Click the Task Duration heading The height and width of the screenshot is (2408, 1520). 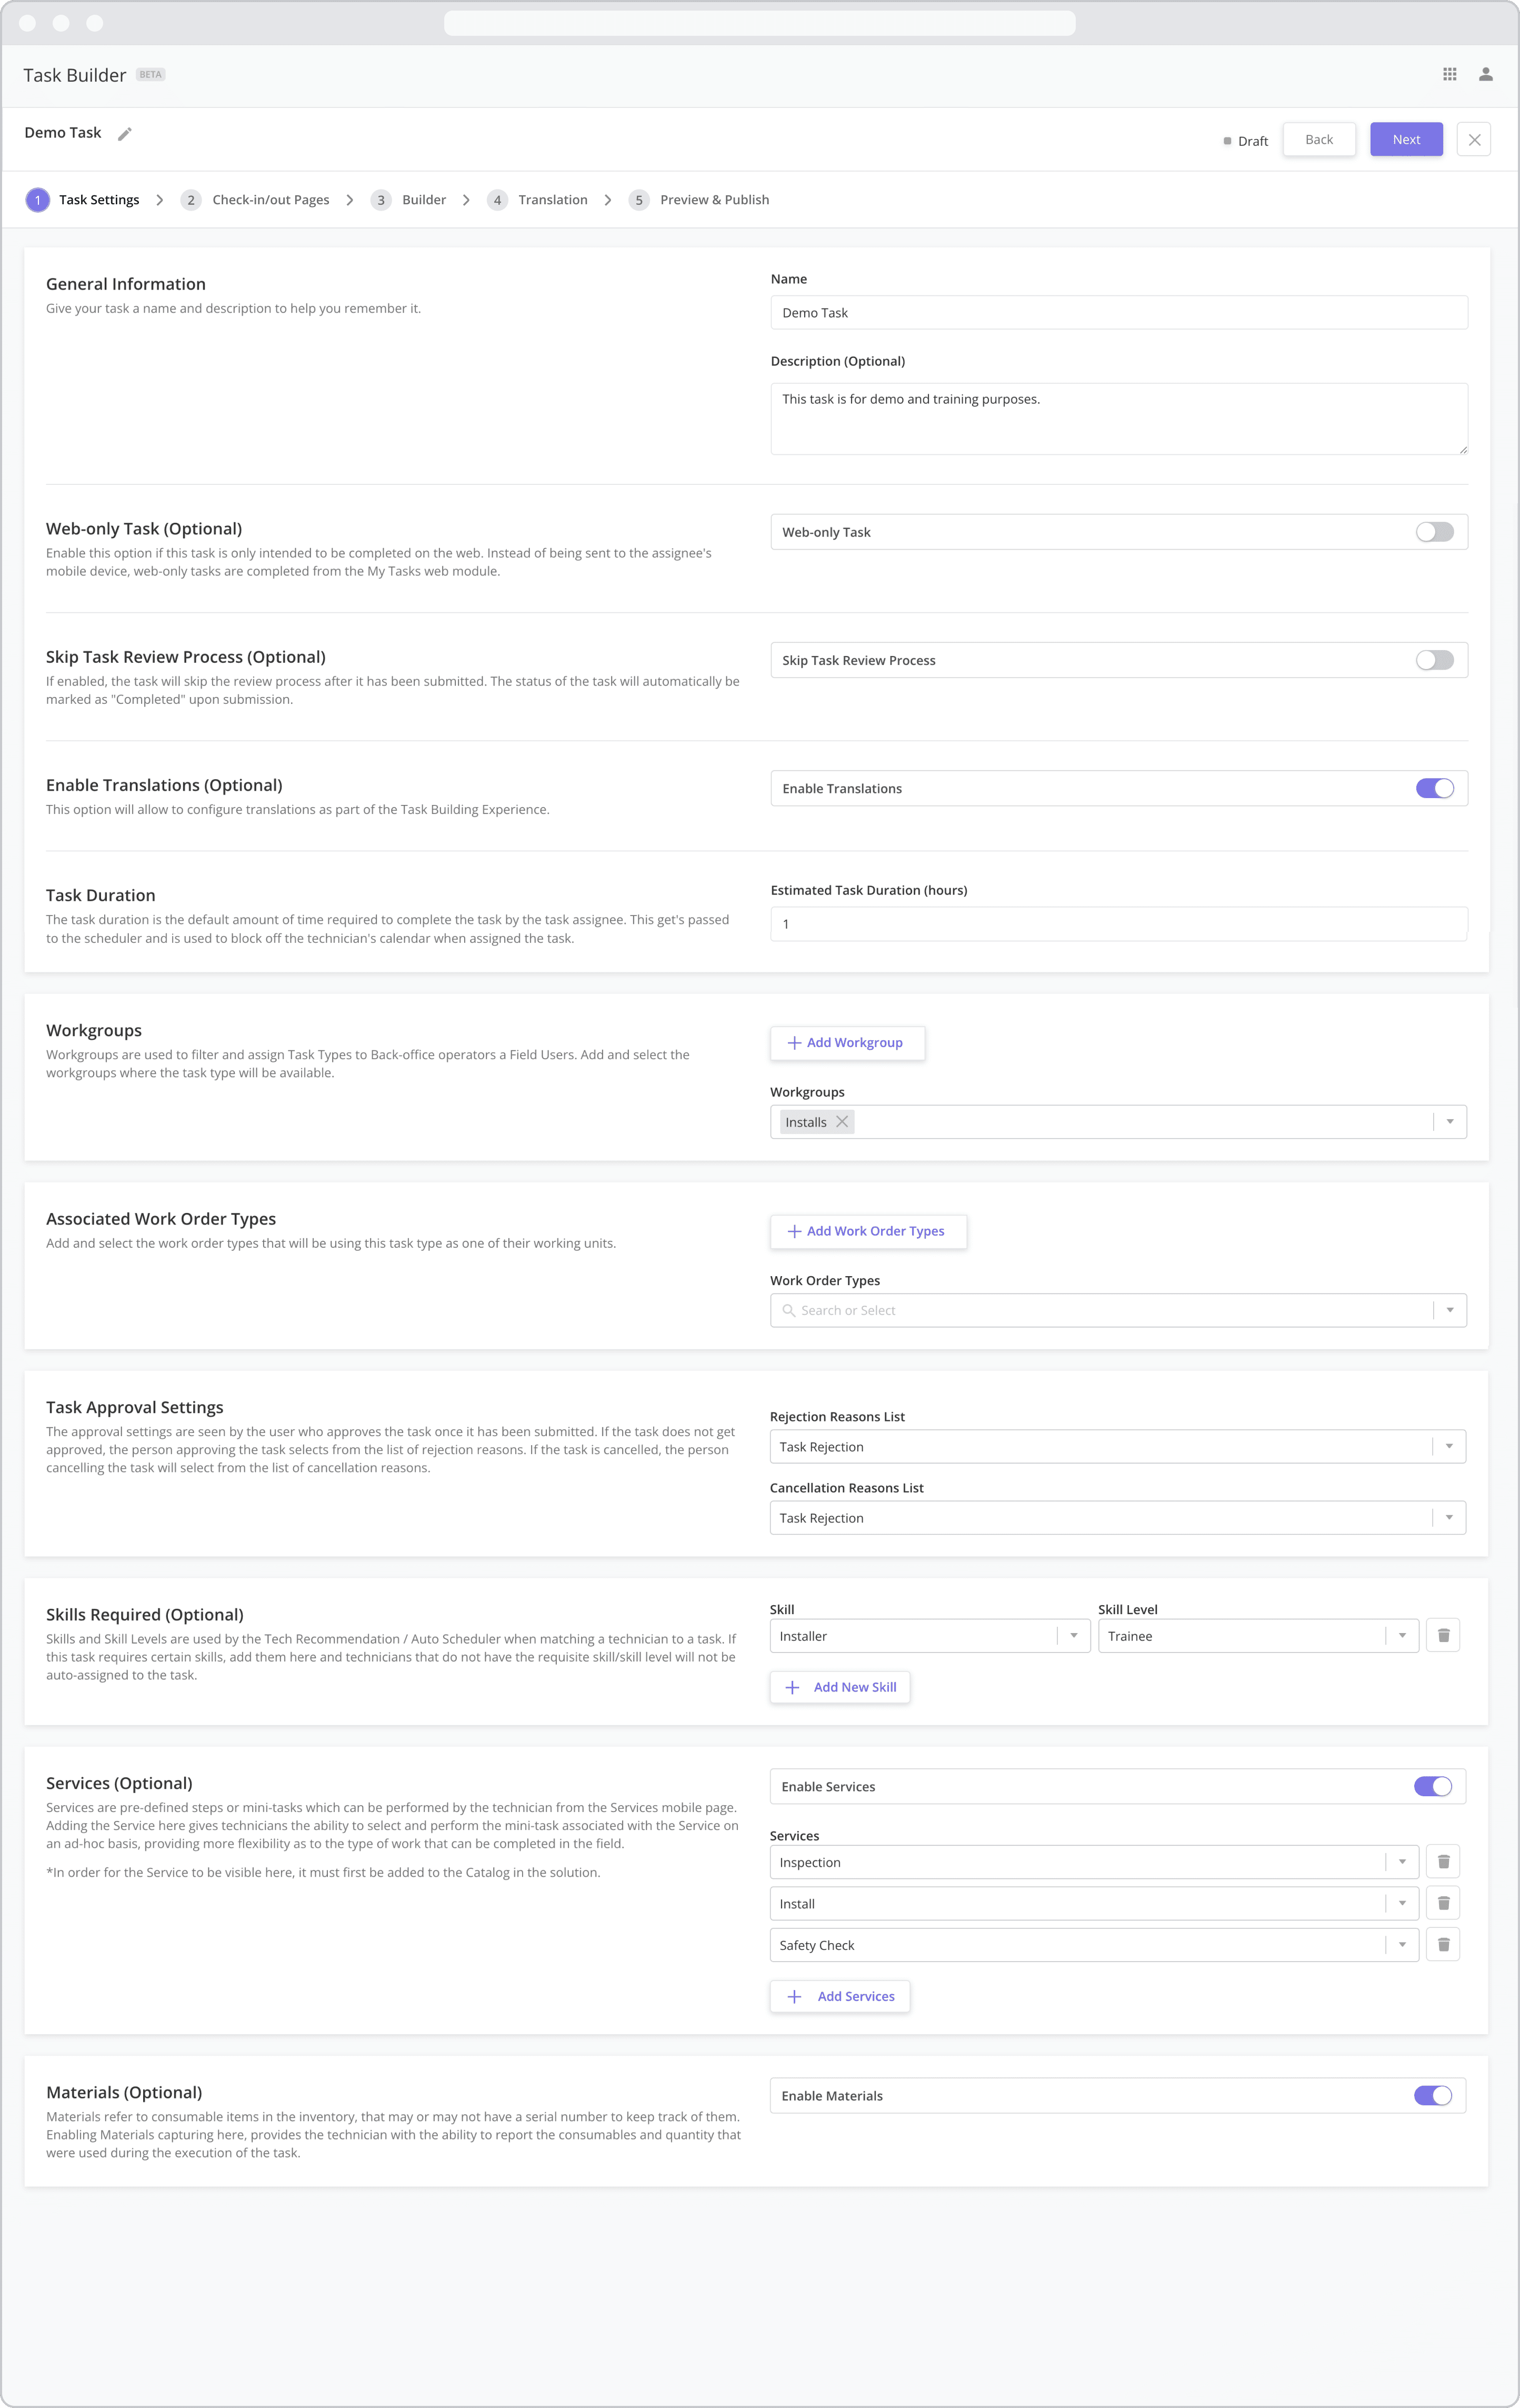point(101,895)
